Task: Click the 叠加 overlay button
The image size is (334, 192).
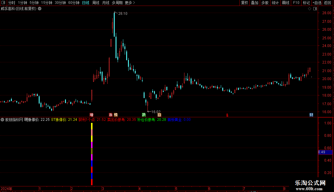Action: [254, 3]
